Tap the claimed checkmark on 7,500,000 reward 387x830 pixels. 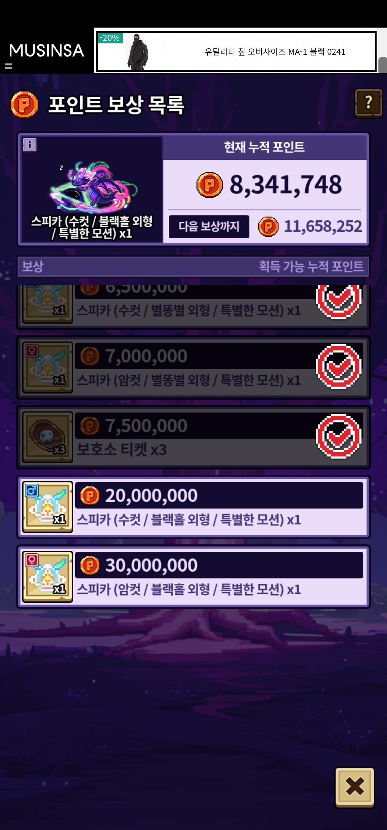(339, 436)
